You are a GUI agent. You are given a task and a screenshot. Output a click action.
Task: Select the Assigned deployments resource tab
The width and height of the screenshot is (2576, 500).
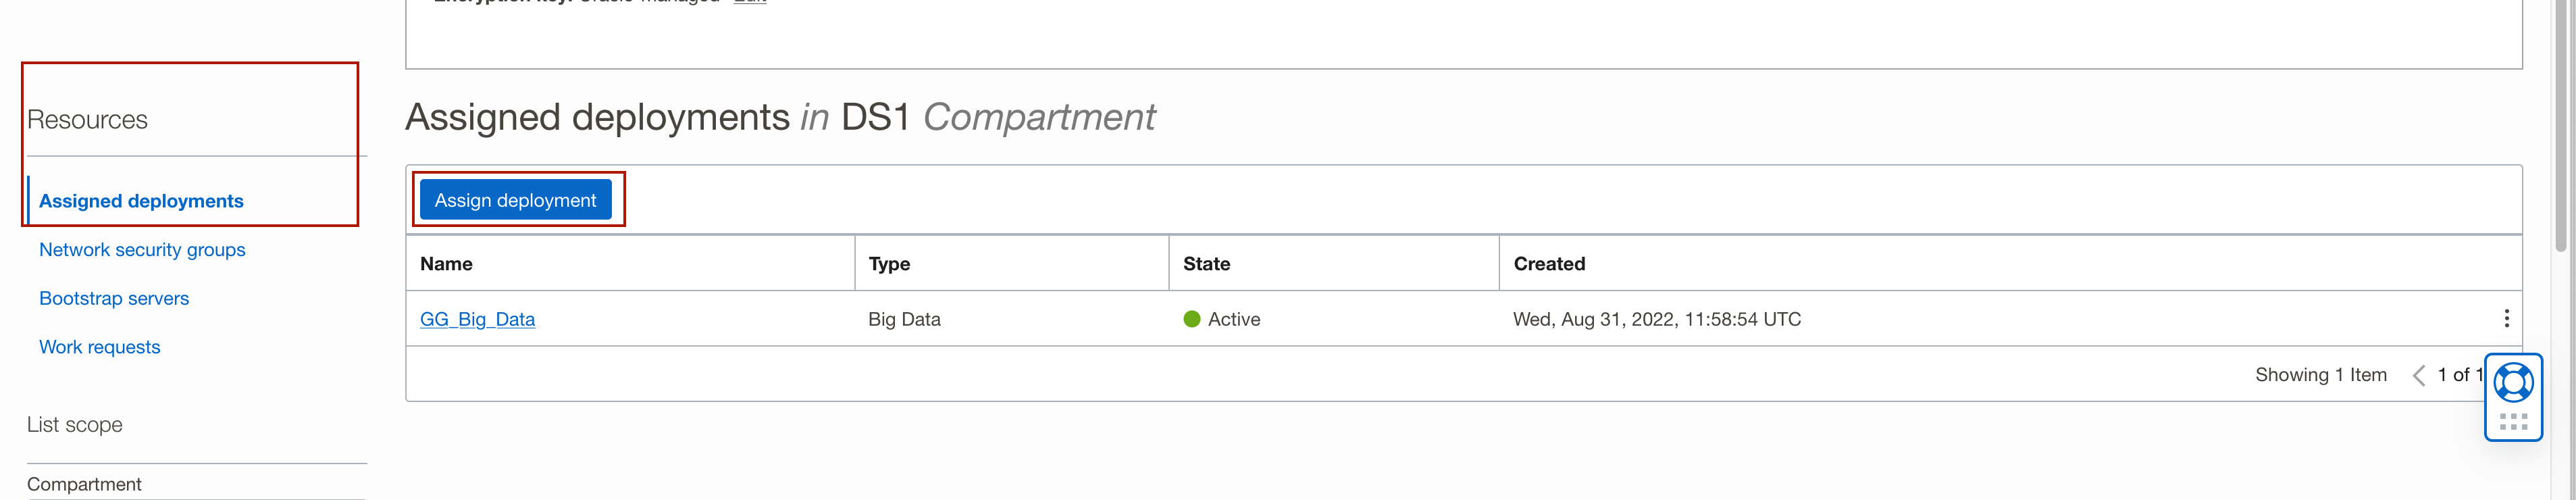click(141, 201)
